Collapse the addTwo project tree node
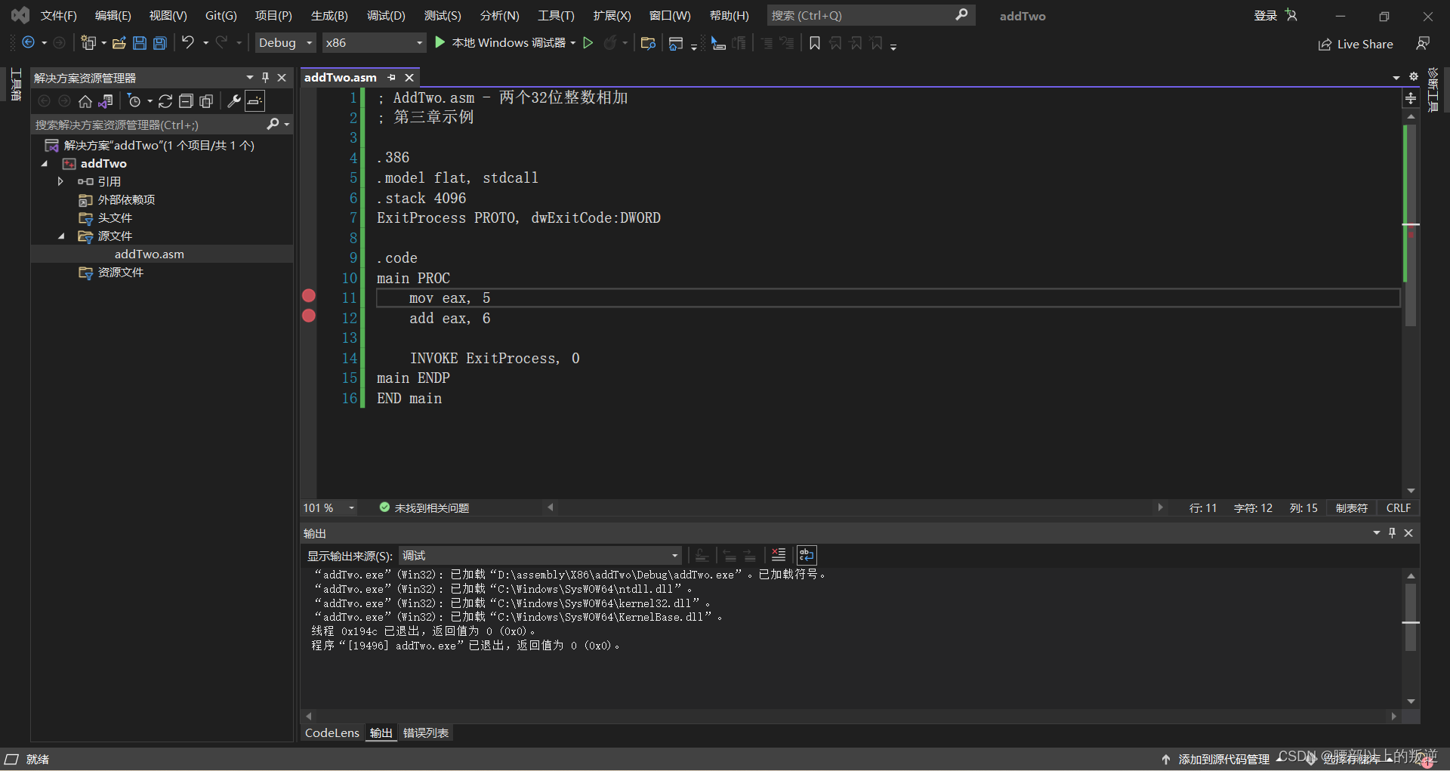 (x=45, y=164)
